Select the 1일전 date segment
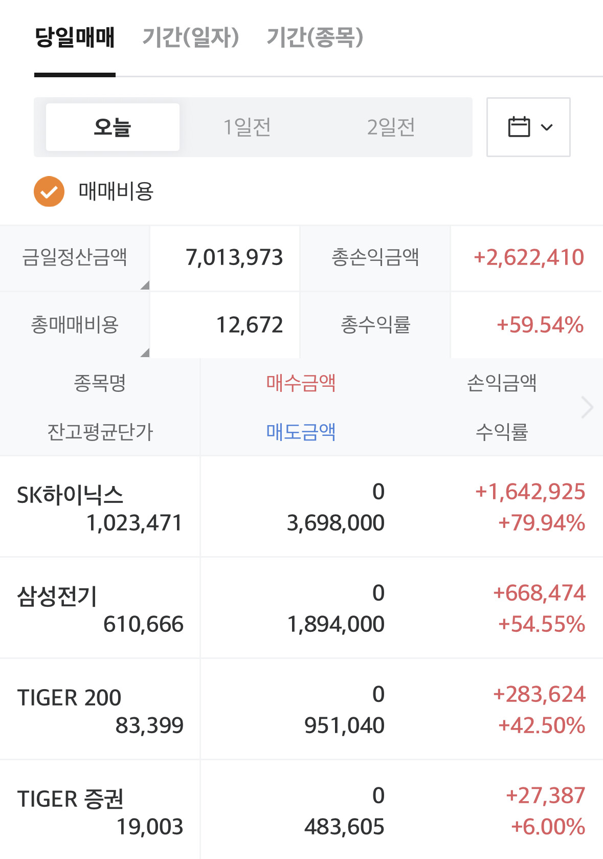Image resolution: width=603 pixels, height=859 pixels. click(247, 127)
